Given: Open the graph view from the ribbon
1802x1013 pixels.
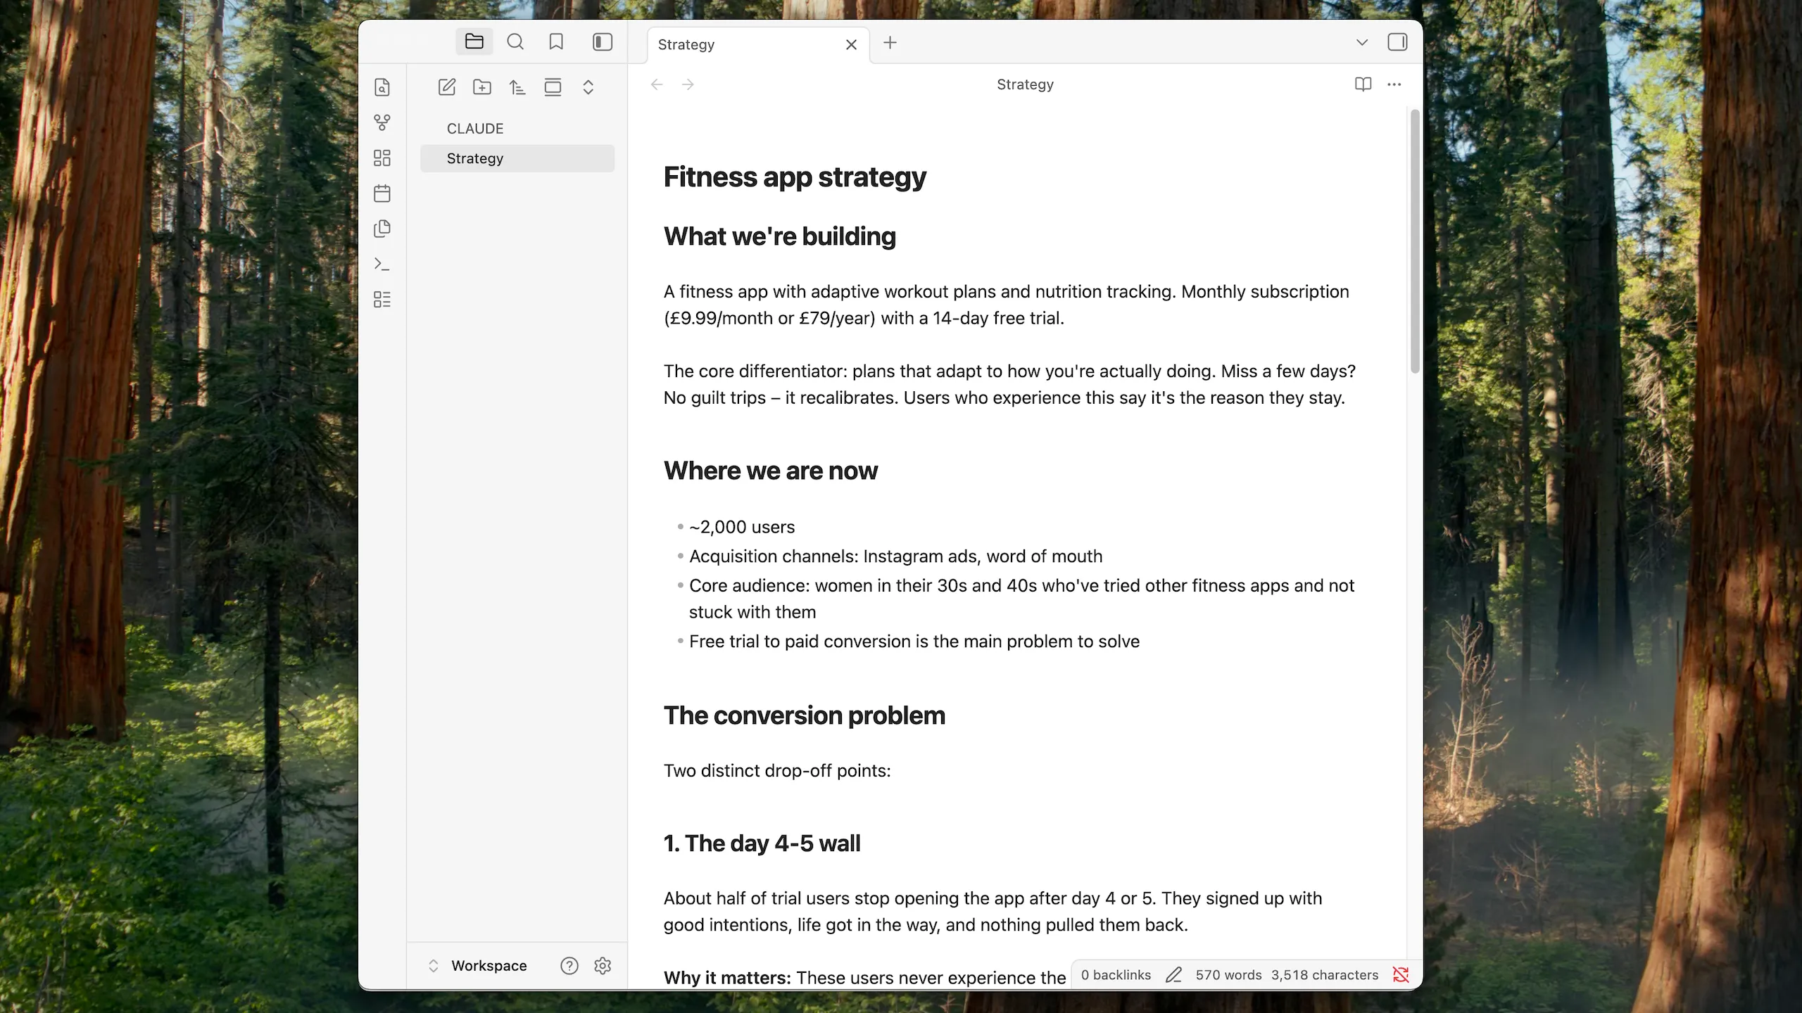Looking at the screenshot, I should click(x=382, y=122).
